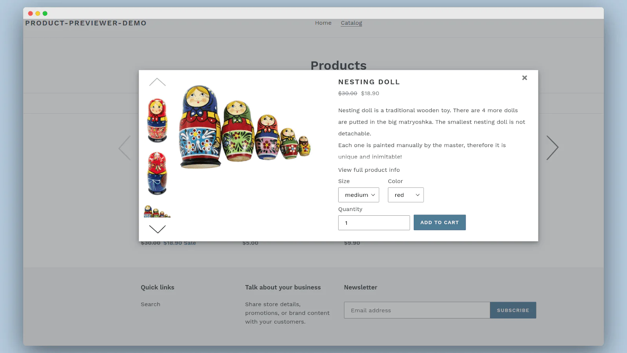Click the main nesting dolls product image

[245, 127]
